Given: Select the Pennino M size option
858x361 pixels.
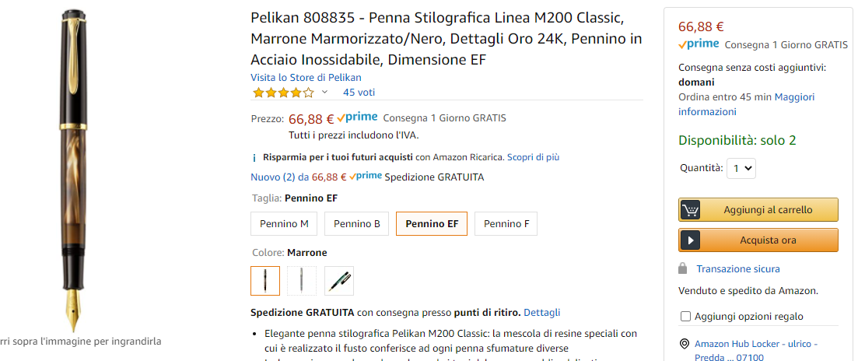Looking at the screenshot, I should (x=284, y=224).
